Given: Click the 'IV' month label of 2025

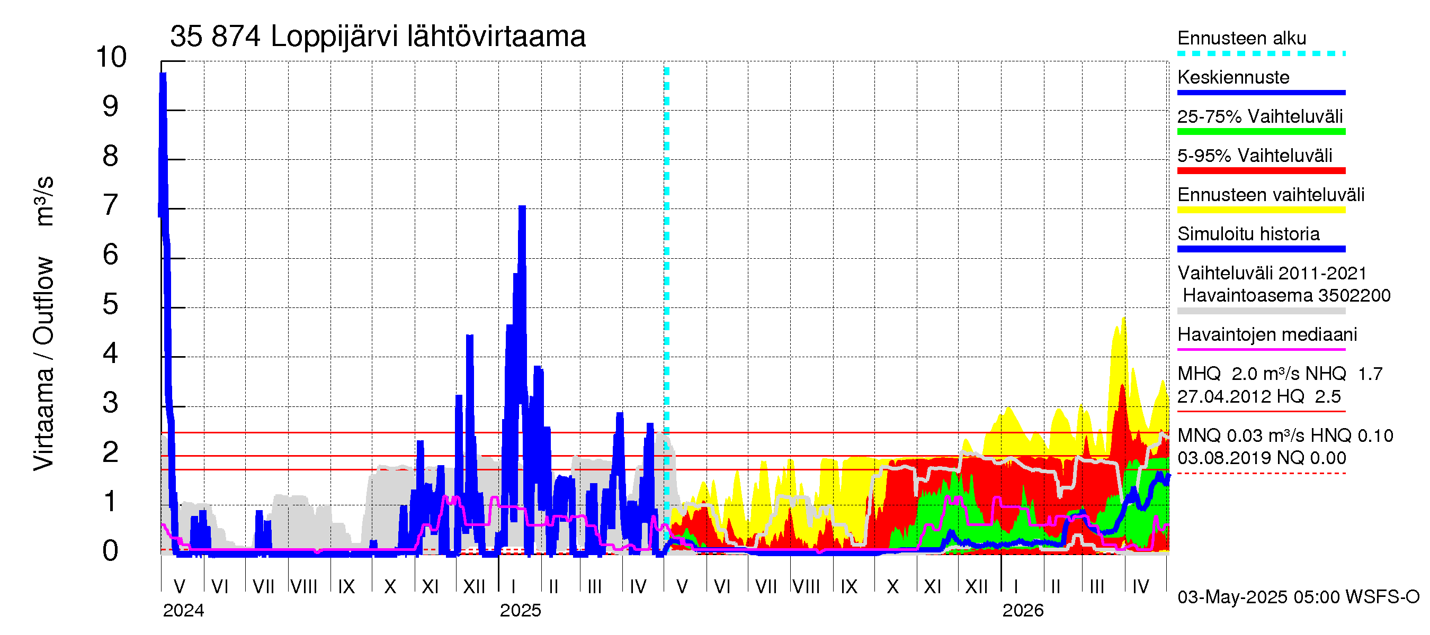Looking at the screenshot, I should coord(638,587).
